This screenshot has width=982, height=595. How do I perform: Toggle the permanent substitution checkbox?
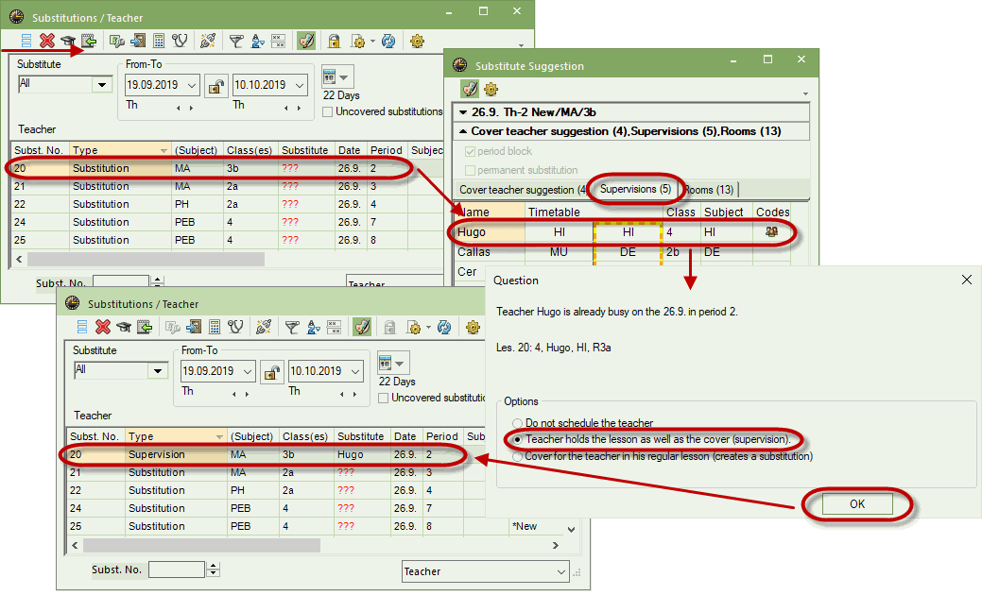(x=470, y=170)
